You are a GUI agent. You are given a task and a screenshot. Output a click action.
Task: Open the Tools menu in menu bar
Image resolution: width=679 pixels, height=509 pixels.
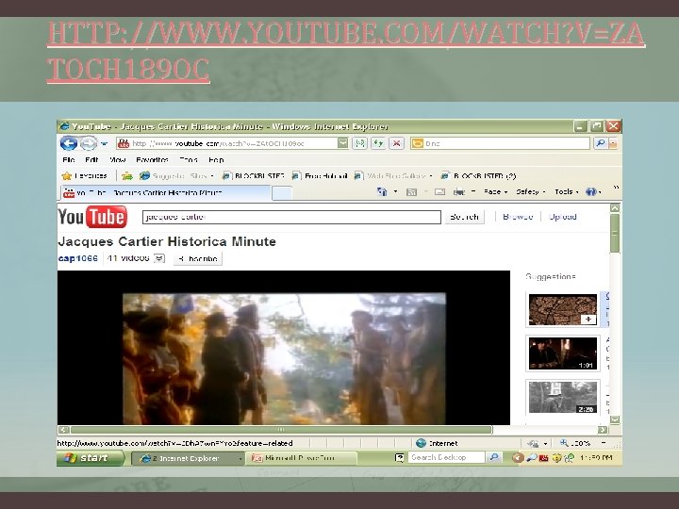[x=189, y=159]
